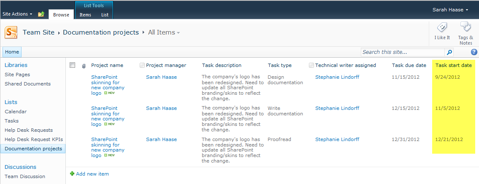Click the attachment paperclip column icon
Image resolution: width=479 pixels, height=184 pixels.
pos(84,66)
